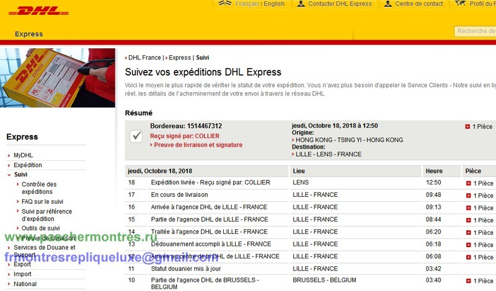Expand the piece plus icon on row 12
The image size is (496, 291).
tap(469, 257)
